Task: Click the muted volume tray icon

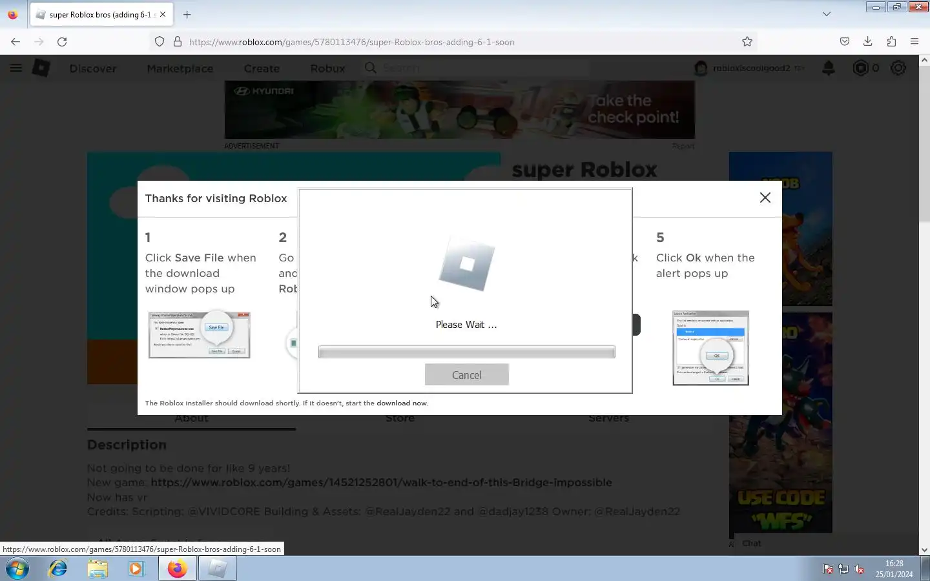Action: pyautogui.click(x=859, y=569)
